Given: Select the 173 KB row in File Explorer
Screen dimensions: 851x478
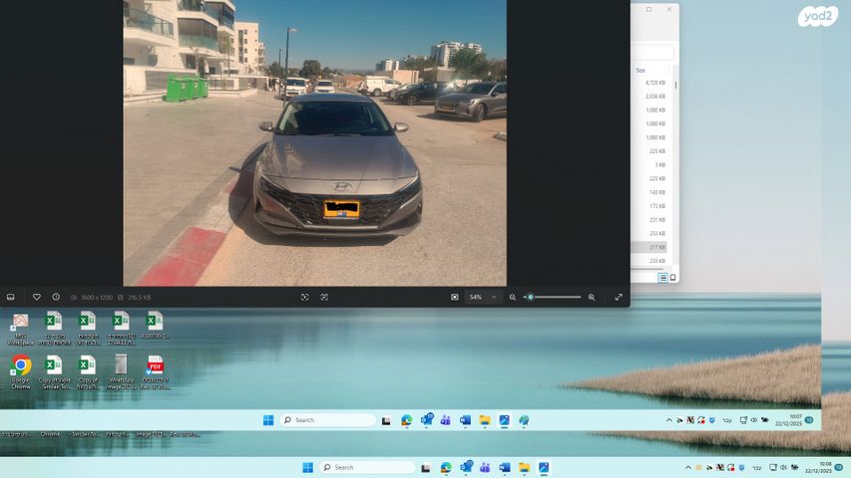Looking at the screenshot, I should tap(650, 206).
